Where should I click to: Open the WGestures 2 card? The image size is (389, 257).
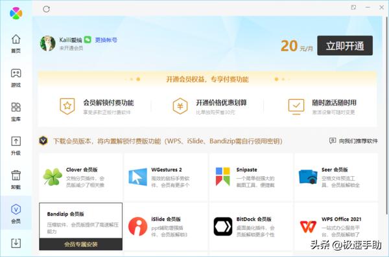(x=166, y=177)
